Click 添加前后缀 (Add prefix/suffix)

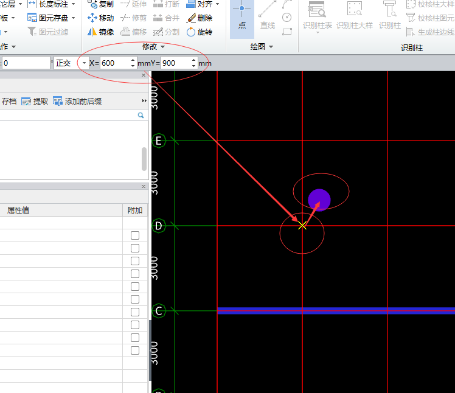pos(77,102)
